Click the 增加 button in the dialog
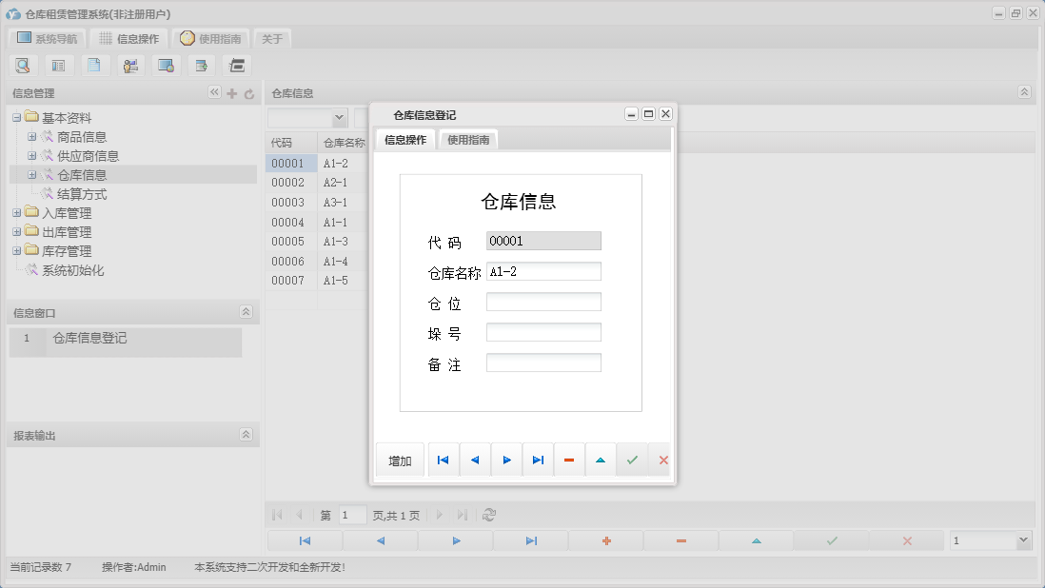Viewport: 1045px width, 588px height. (399, 460)
